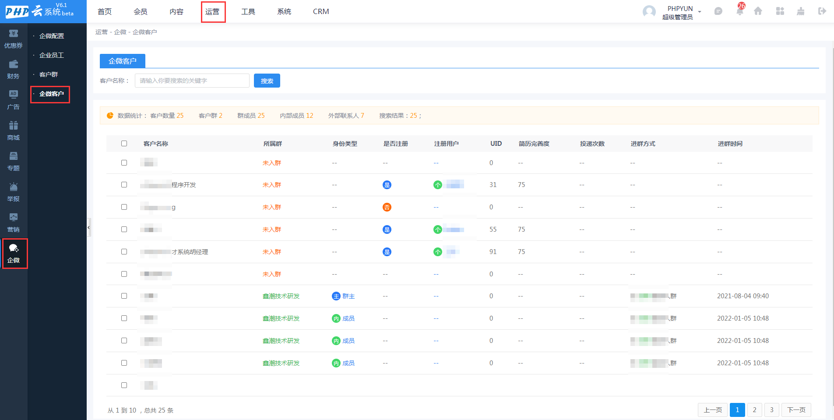Open 企业员工 submenu item
Viewport: 834px width, 420px height.
(52, 55)
